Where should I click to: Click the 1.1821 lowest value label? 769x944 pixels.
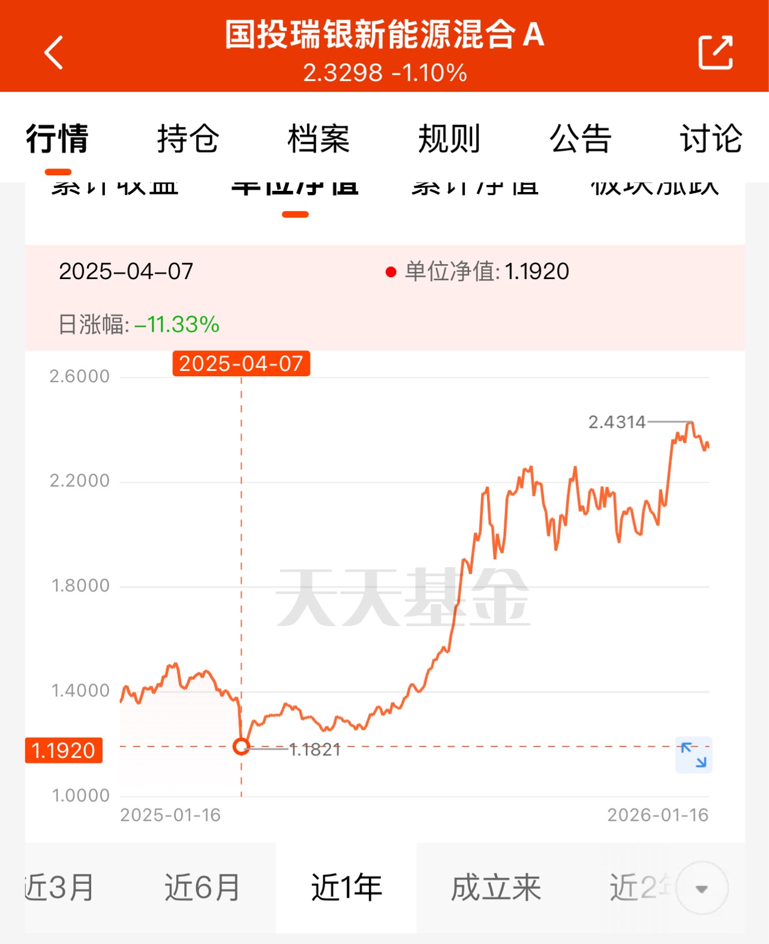pyautogui.click(x=315, y=750)
